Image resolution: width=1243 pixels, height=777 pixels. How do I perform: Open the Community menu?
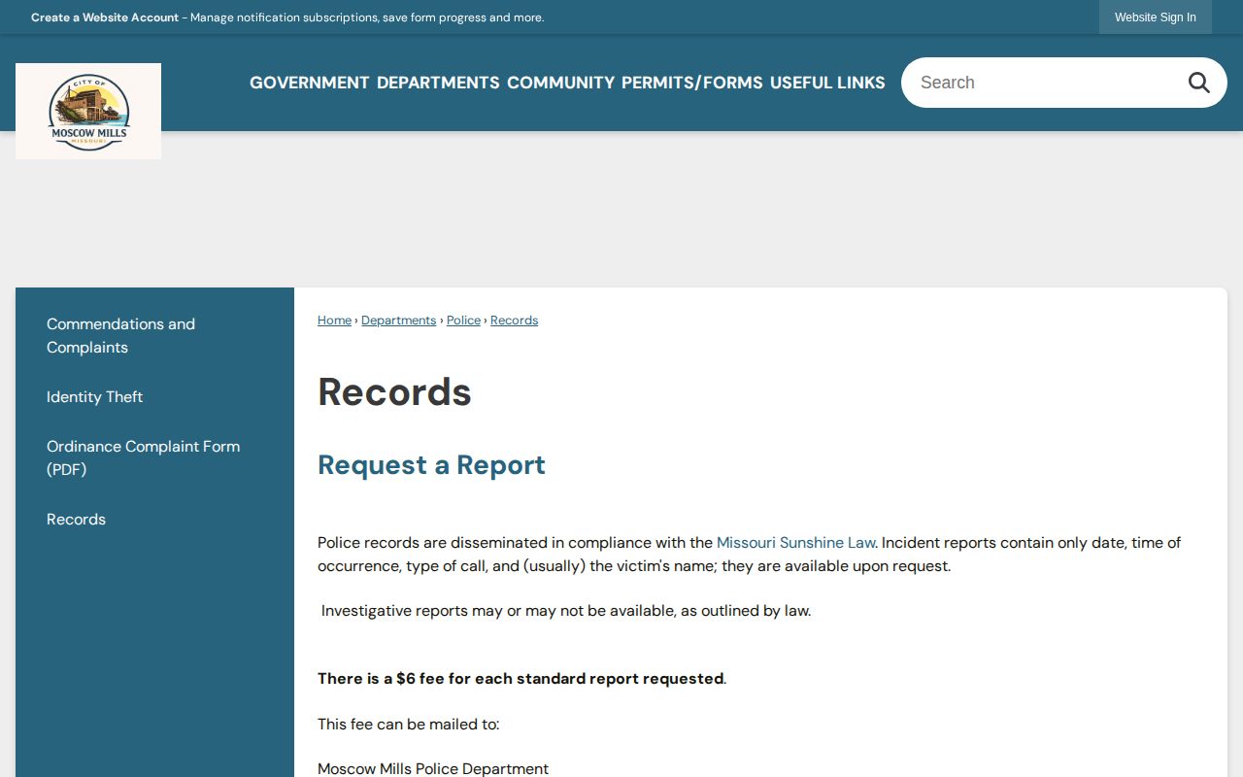point(560,83)
